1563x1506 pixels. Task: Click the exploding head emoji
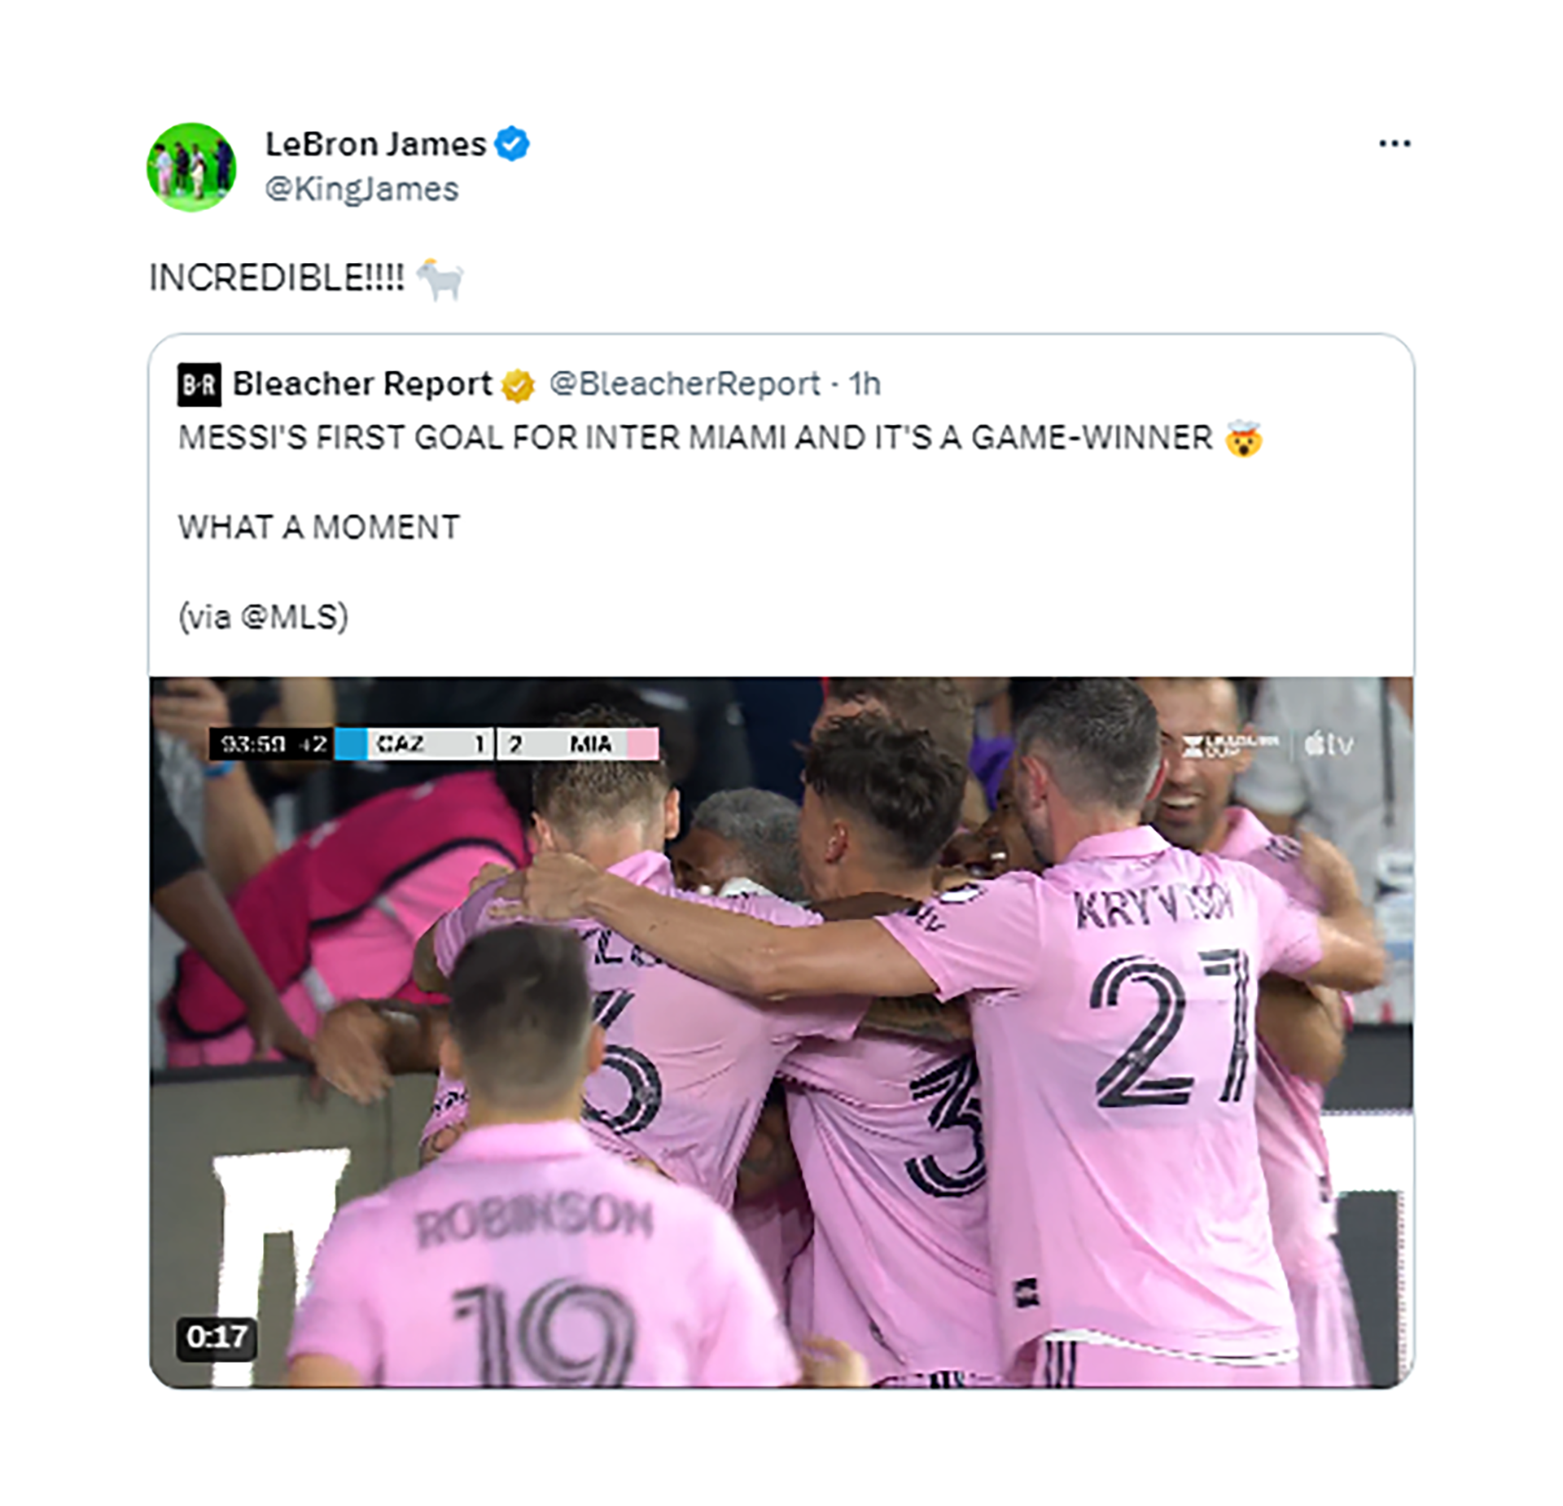pyautogui.click(x=1243, y=439)
